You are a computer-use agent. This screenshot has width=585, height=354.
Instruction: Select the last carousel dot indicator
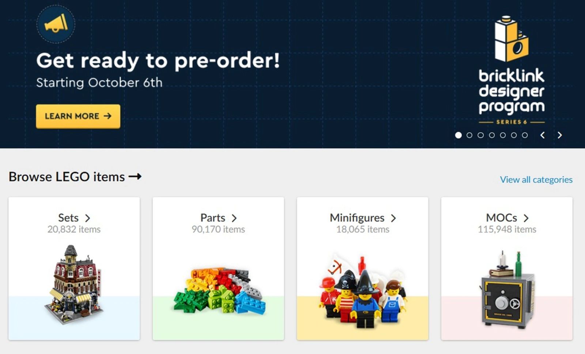[x=525, y=135]
